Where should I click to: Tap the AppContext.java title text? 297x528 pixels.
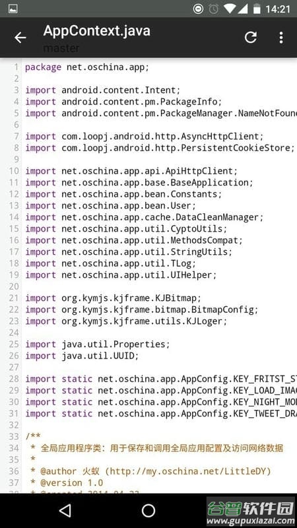pyautogui.click(x=96, y=31)
